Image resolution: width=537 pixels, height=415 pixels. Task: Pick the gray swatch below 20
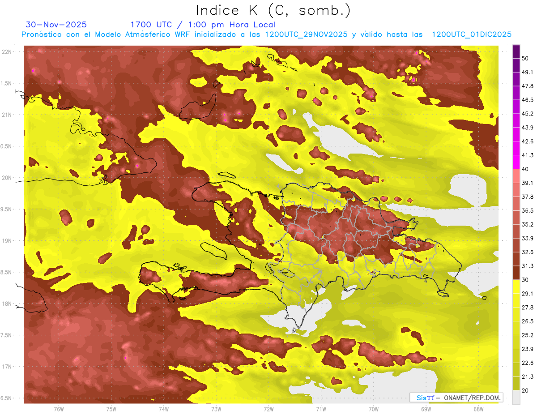(516, 398)
